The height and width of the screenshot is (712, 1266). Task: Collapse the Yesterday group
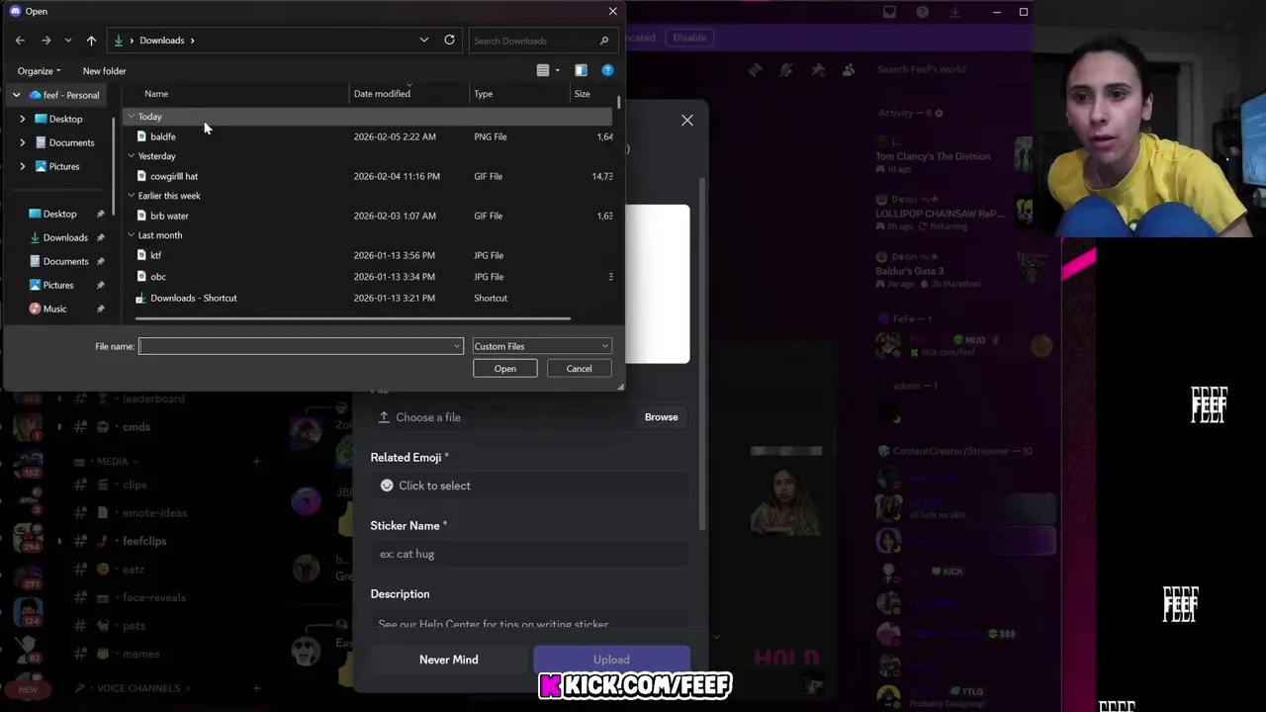(131, 156)
